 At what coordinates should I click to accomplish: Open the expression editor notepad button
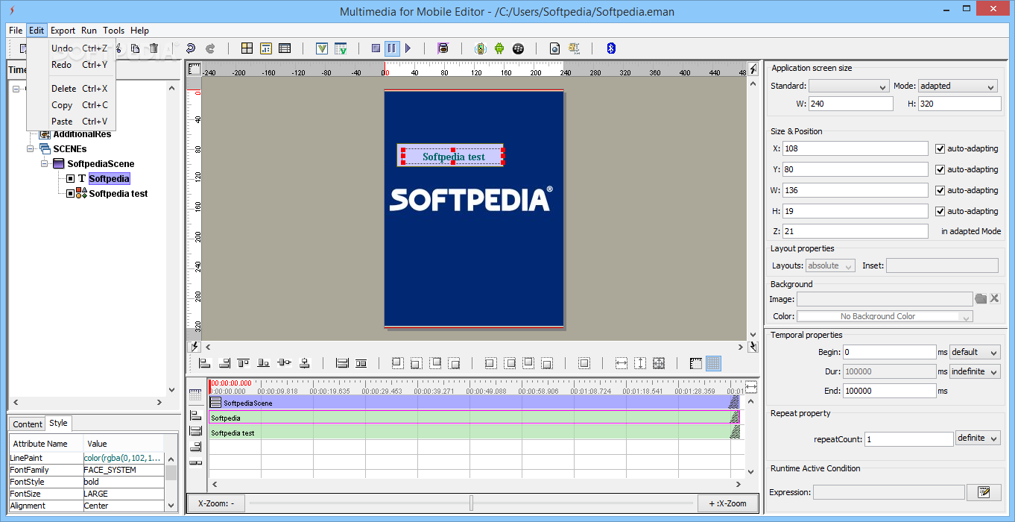tap(983, 492)
